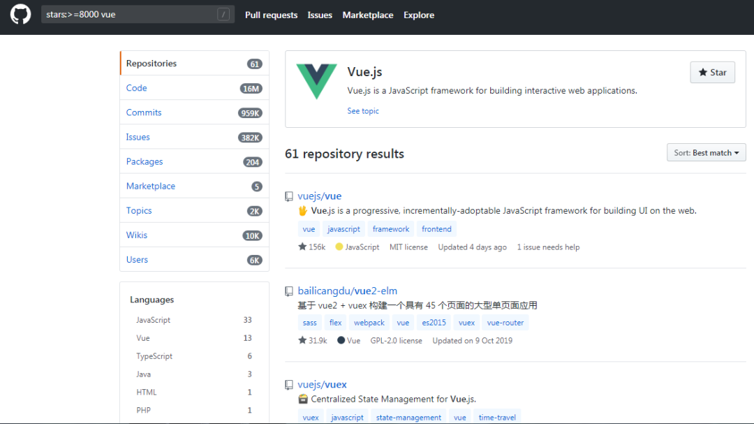Click the slash shortcut icon in search
The width and height of the screenshot is (754, 424).
223,15
